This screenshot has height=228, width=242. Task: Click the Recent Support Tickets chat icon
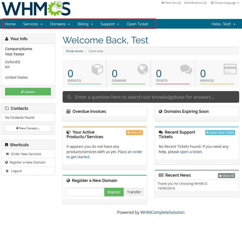161,132
